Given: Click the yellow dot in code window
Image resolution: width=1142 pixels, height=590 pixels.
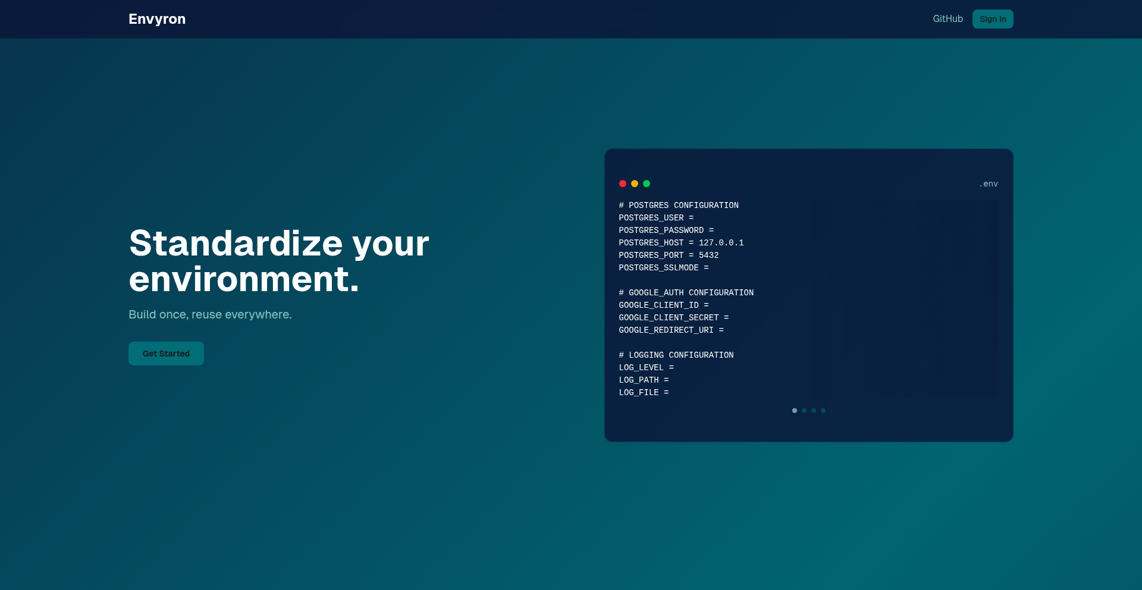Looking at the screenshot, I should click(x=635, y=184).
